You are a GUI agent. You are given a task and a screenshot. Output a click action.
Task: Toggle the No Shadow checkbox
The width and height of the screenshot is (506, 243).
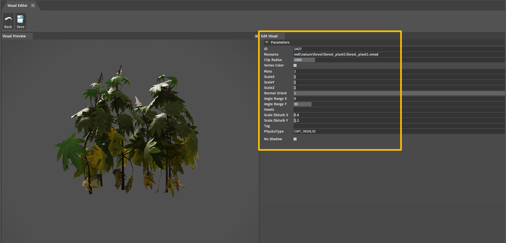(295, 139)
